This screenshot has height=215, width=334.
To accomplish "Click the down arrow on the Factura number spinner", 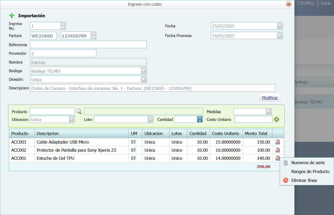I will tap(93, 37).
